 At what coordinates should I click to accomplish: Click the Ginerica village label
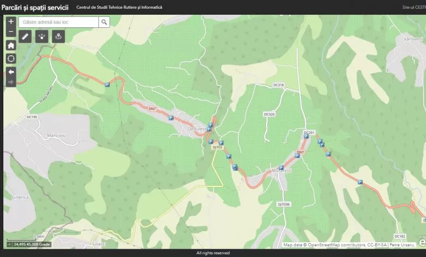click(20, 197)
